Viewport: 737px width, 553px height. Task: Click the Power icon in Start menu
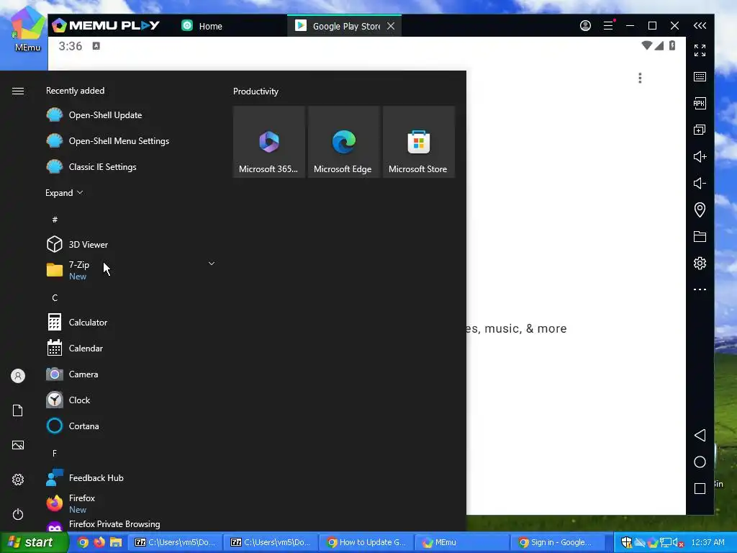point(18,514)
